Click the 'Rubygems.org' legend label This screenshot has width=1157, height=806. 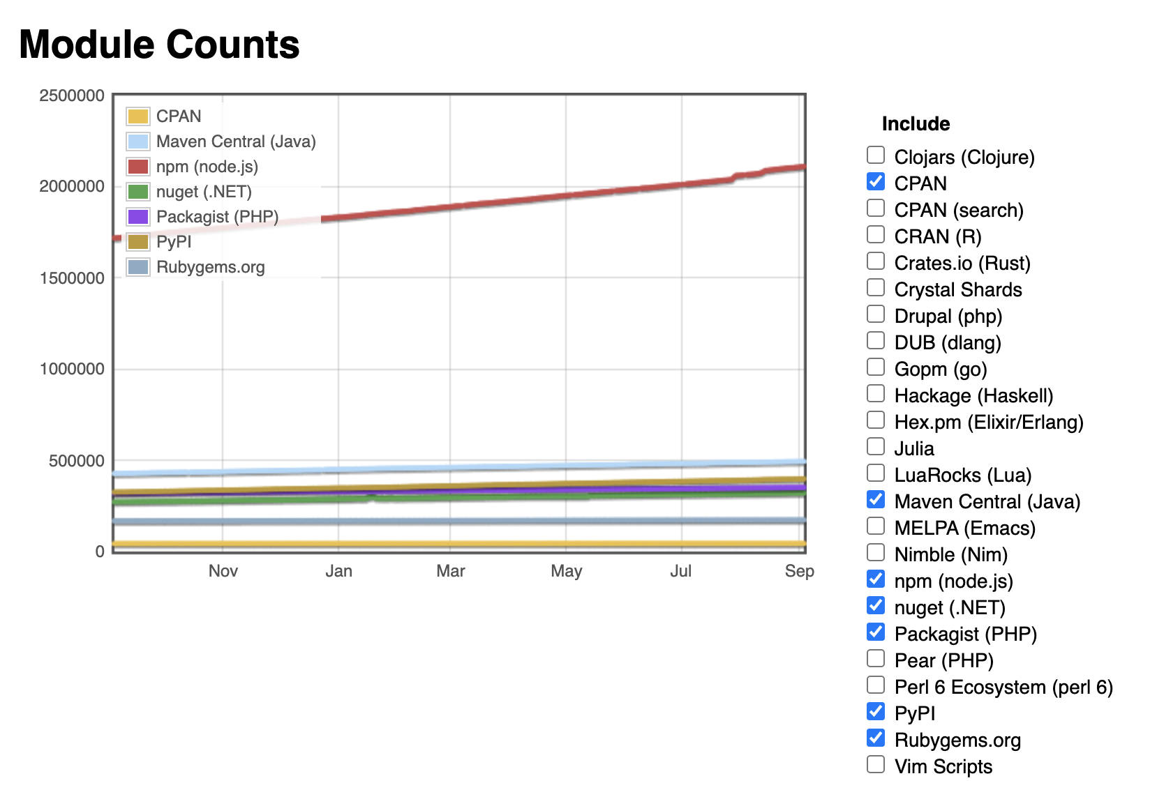211,268
